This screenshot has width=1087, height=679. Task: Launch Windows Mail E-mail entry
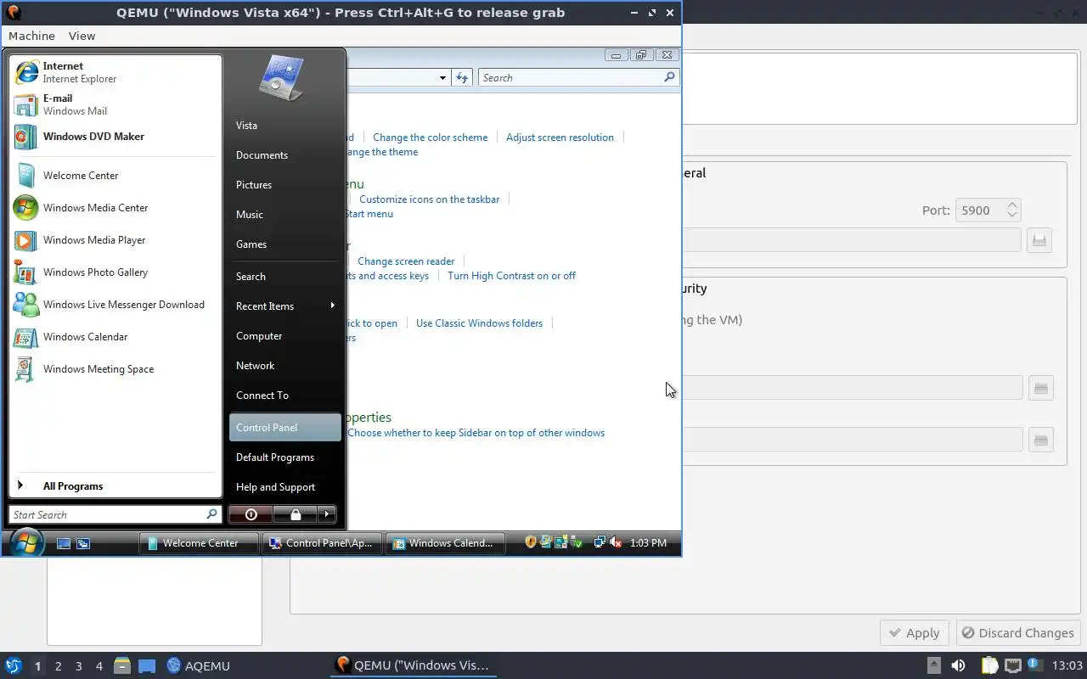coord(115,104)
